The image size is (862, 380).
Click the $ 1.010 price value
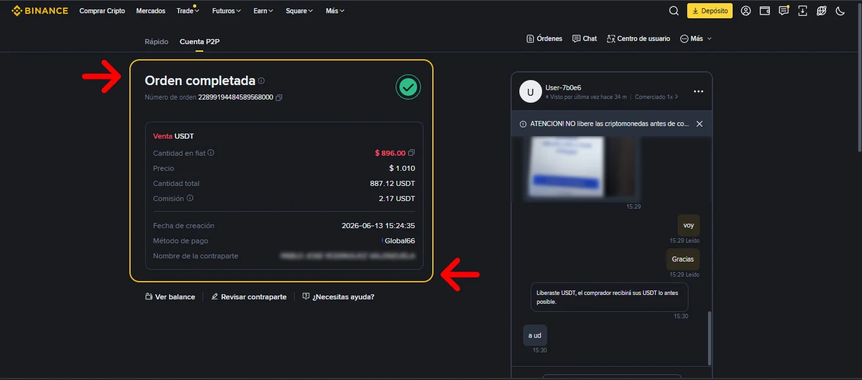pyautogui.click(x=402, y=168)
